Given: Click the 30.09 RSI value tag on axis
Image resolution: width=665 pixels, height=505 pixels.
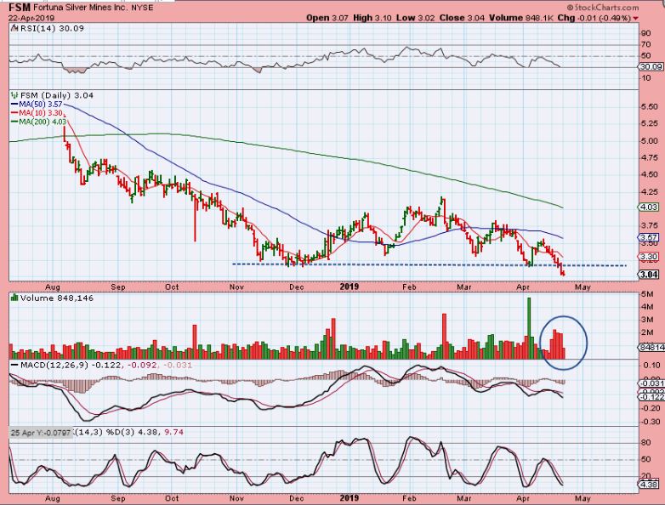Looking at the screenshot, I should (651, 66).
